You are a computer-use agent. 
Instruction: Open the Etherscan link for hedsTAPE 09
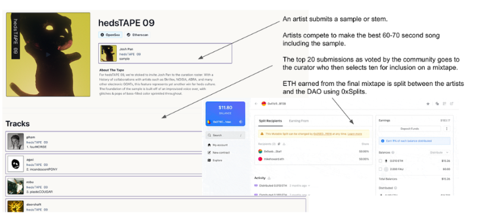[137, 35]
